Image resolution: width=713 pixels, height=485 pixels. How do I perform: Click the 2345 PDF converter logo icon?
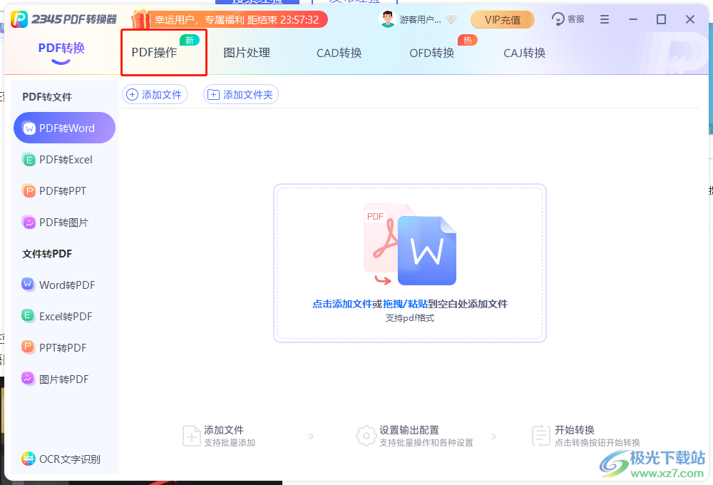click(19, 19)
